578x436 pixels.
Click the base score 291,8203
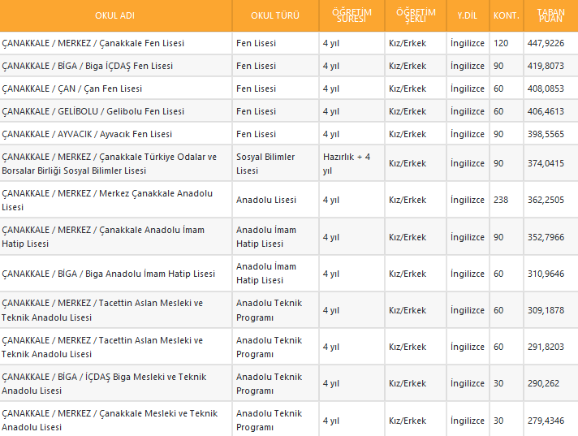545,347
